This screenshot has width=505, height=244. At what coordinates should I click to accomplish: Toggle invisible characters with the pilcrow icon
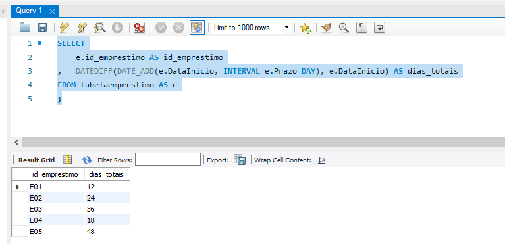tap(361, 28)
